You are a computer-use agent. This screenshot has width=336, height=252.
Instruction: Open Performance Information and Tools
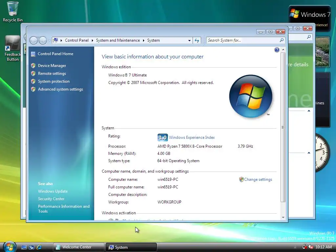(x=64, y=209)
